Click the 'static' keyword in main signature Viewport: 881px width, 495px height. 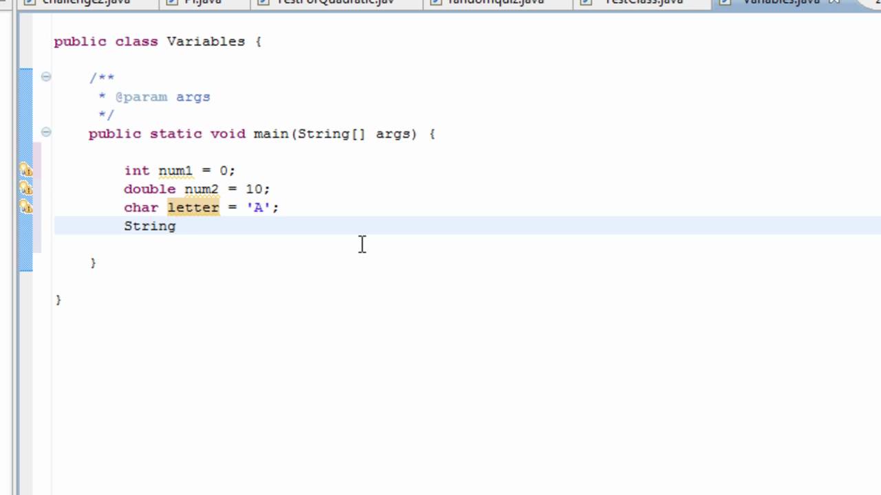(x=176, y=133)
